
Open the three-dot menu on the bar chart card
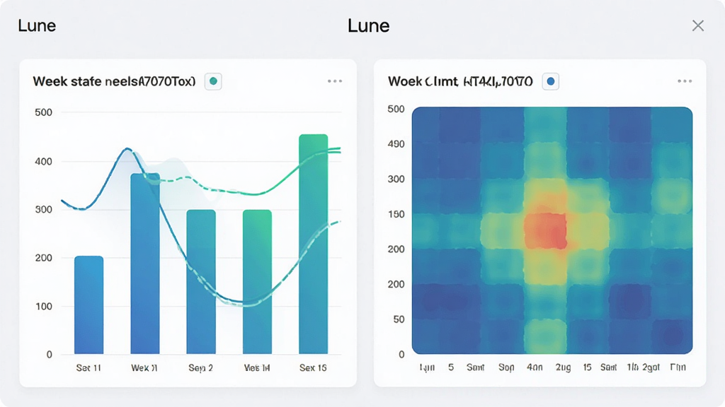[x=335, y=81]
